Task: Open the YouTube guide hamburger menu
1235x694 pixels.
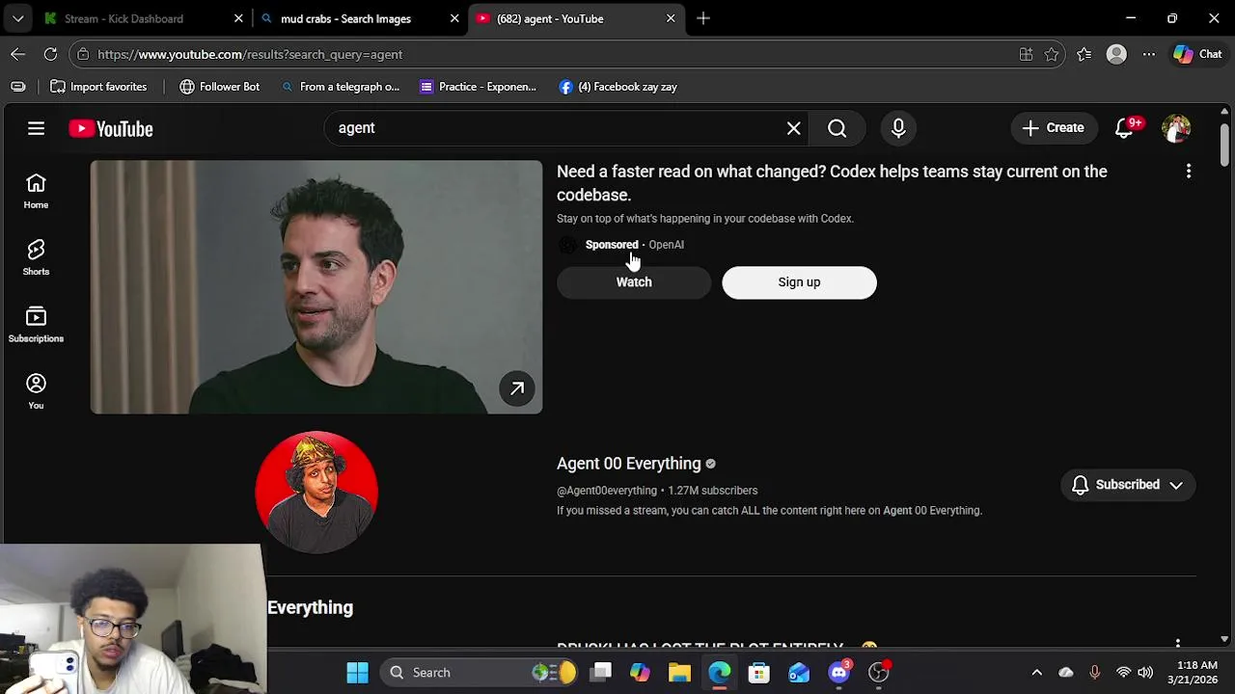Action: (x=36, y=128)
